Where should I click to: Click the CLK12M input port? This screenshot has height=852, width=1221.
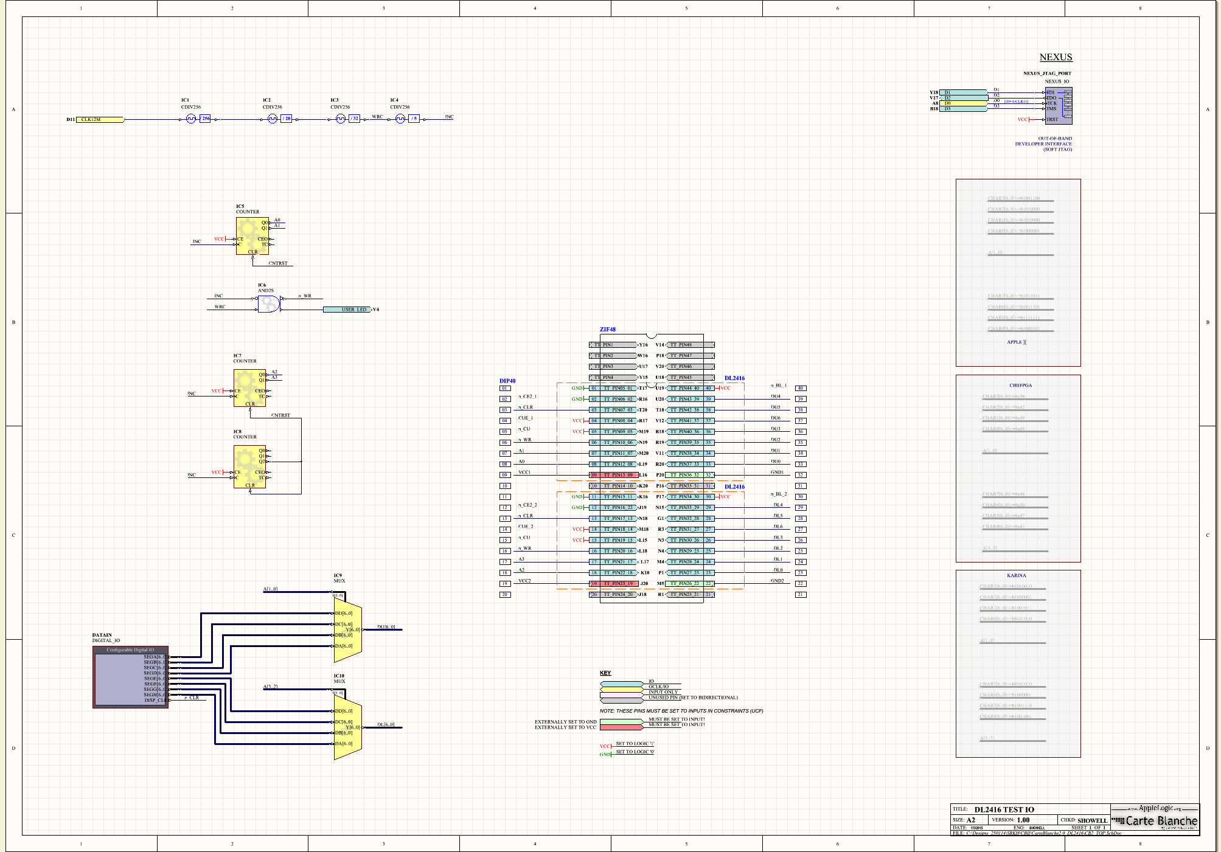[100, 120]
